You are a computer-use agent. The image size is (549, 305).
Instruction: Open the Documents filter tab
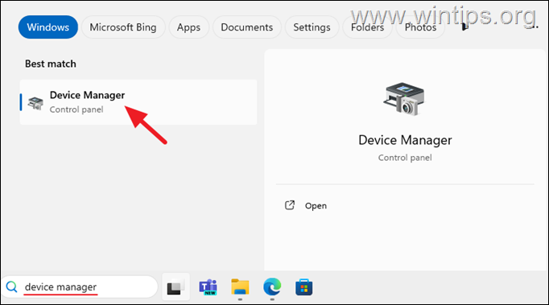coord(247,27)
